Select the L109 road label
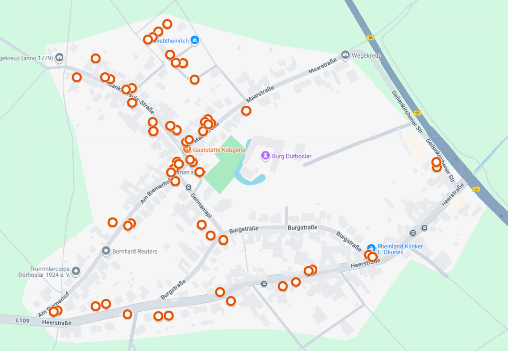508x351 pixels. click(x=23, y=320)
